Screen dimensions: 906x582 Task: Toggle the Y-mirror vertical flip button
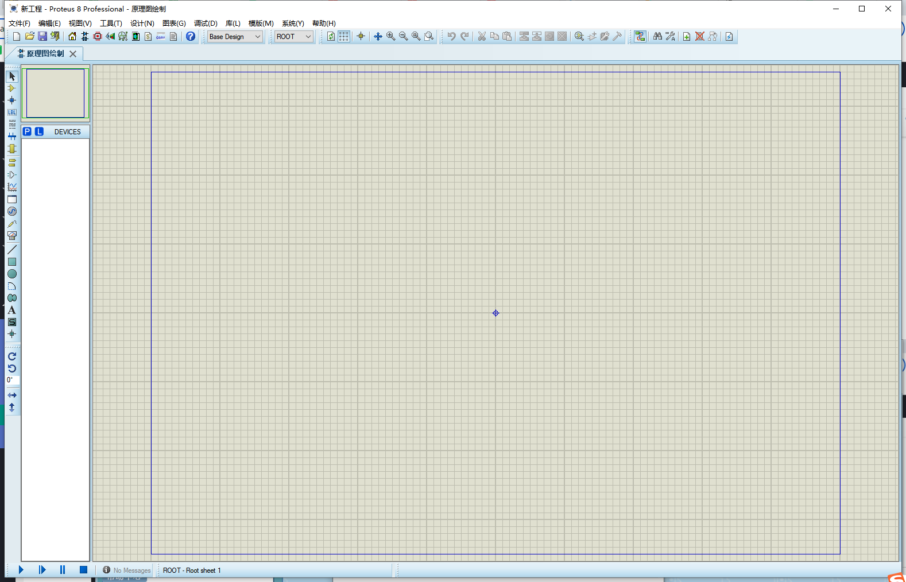pos(11,408)
